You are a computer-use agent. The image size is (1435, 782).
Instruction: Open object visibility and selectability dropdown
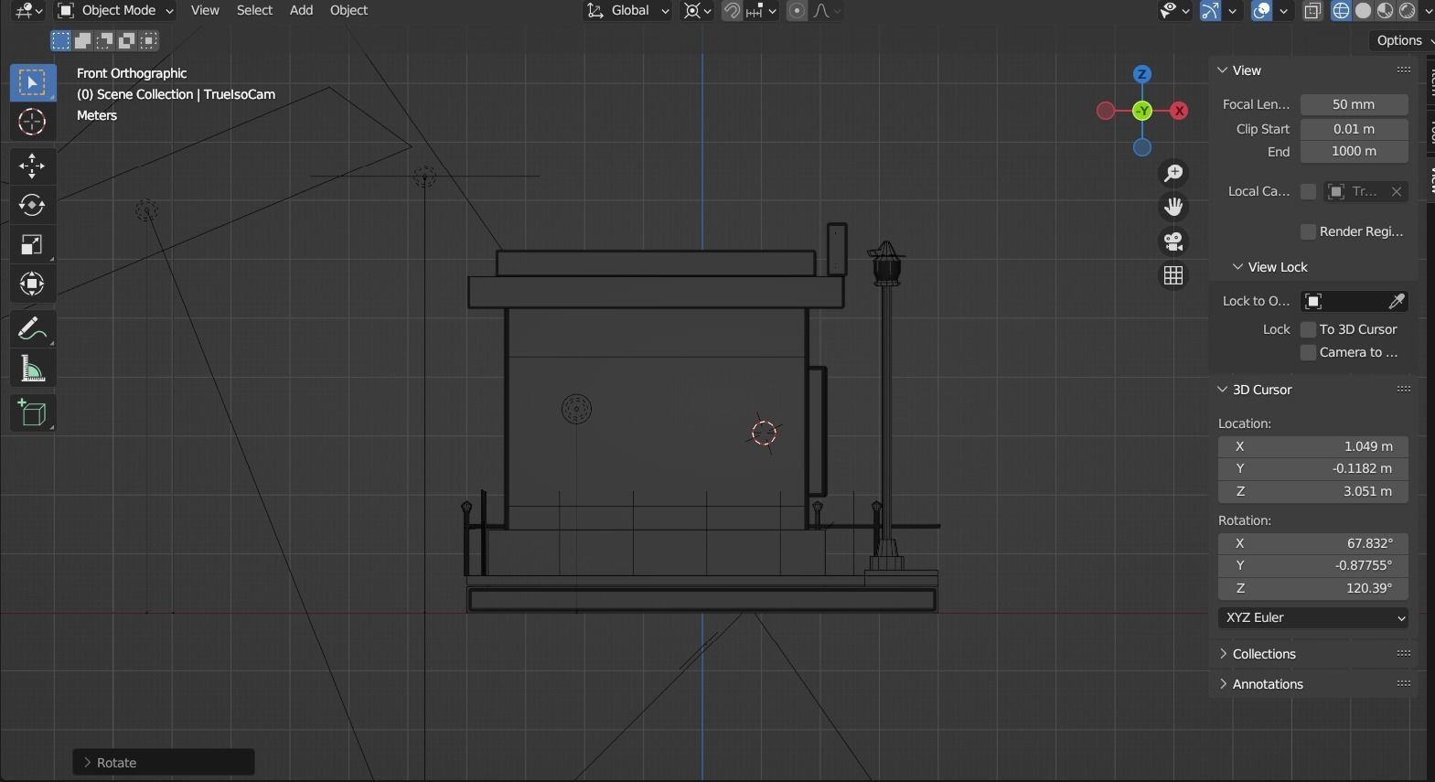point(1174,11)
